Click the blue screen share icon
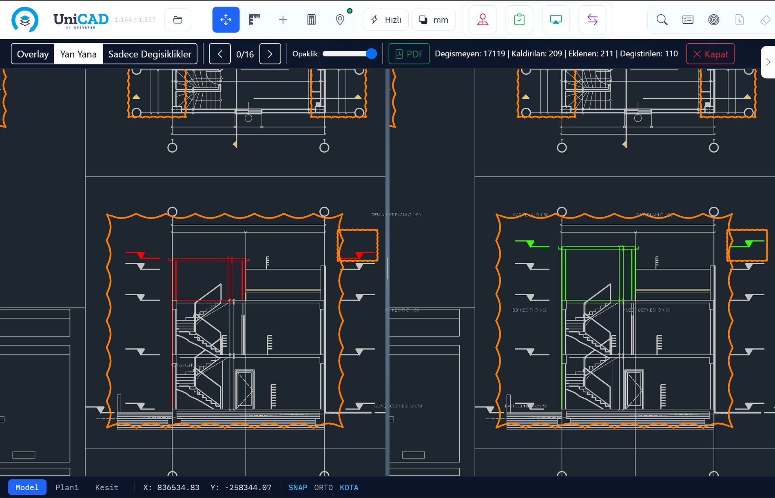775x498 pixels. (556, 20)
